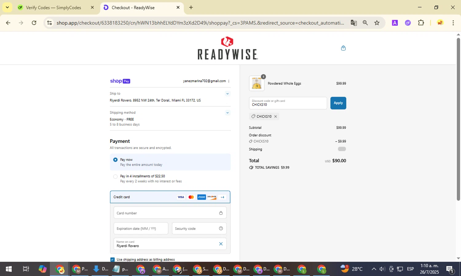The width and height of the screenshot is (461, 276).
Task: Click the Discount code input field
Action: click(x=288, y=103)
